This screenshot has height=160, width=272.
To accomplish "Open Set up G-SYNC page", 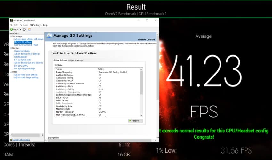I will (x=21, y=66).
